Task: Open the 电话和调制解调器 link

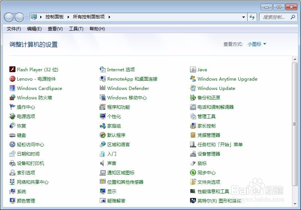Action: (216, 107)
